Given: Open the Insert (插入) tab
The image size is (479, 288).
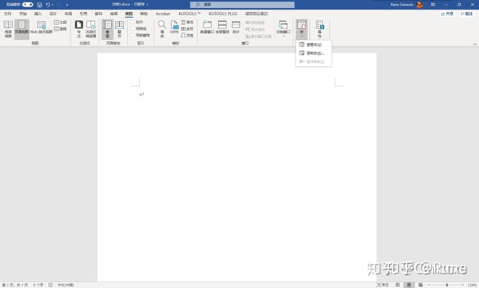Looking at the screenshot, I should 38,14.
